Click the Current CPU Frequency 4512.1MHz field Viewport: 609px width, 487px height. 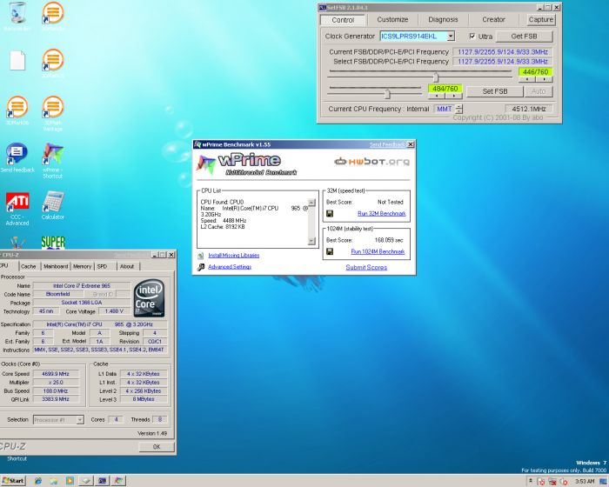[x=529, y=109]
